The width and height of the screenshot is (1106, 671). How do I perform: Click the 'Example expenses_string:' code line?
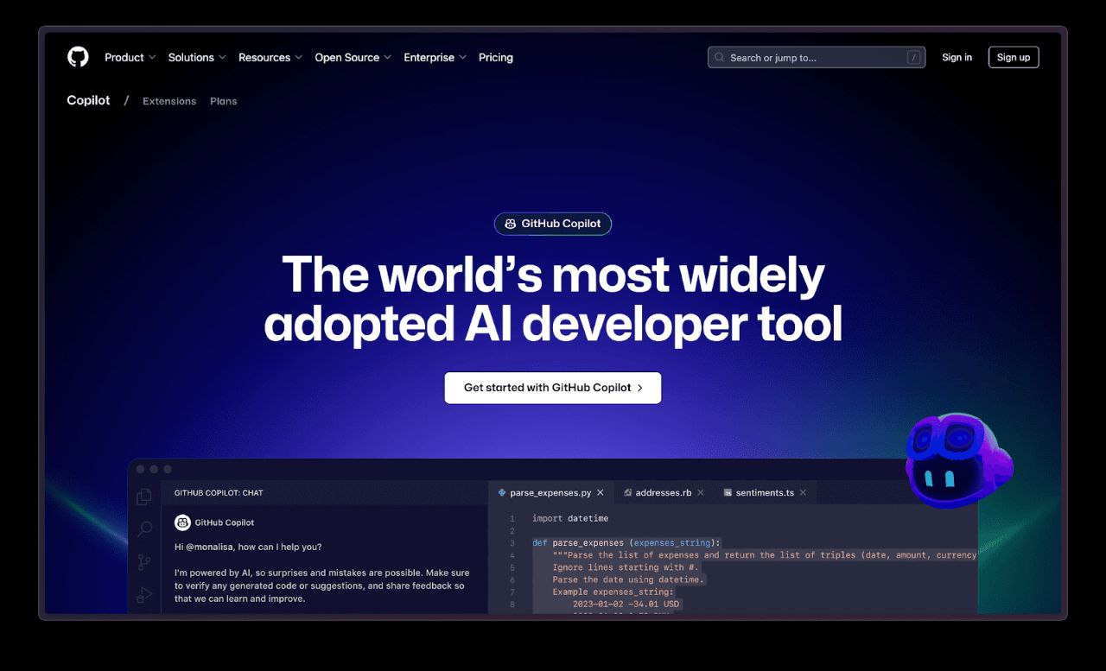(613, 592)
